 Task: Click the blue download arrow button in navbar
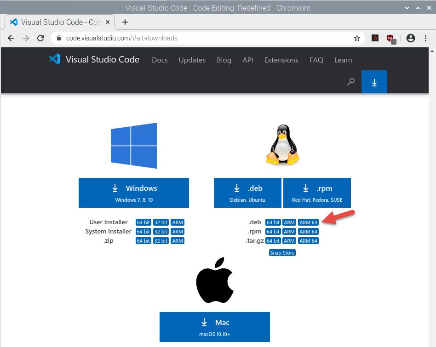coord(374,82)
